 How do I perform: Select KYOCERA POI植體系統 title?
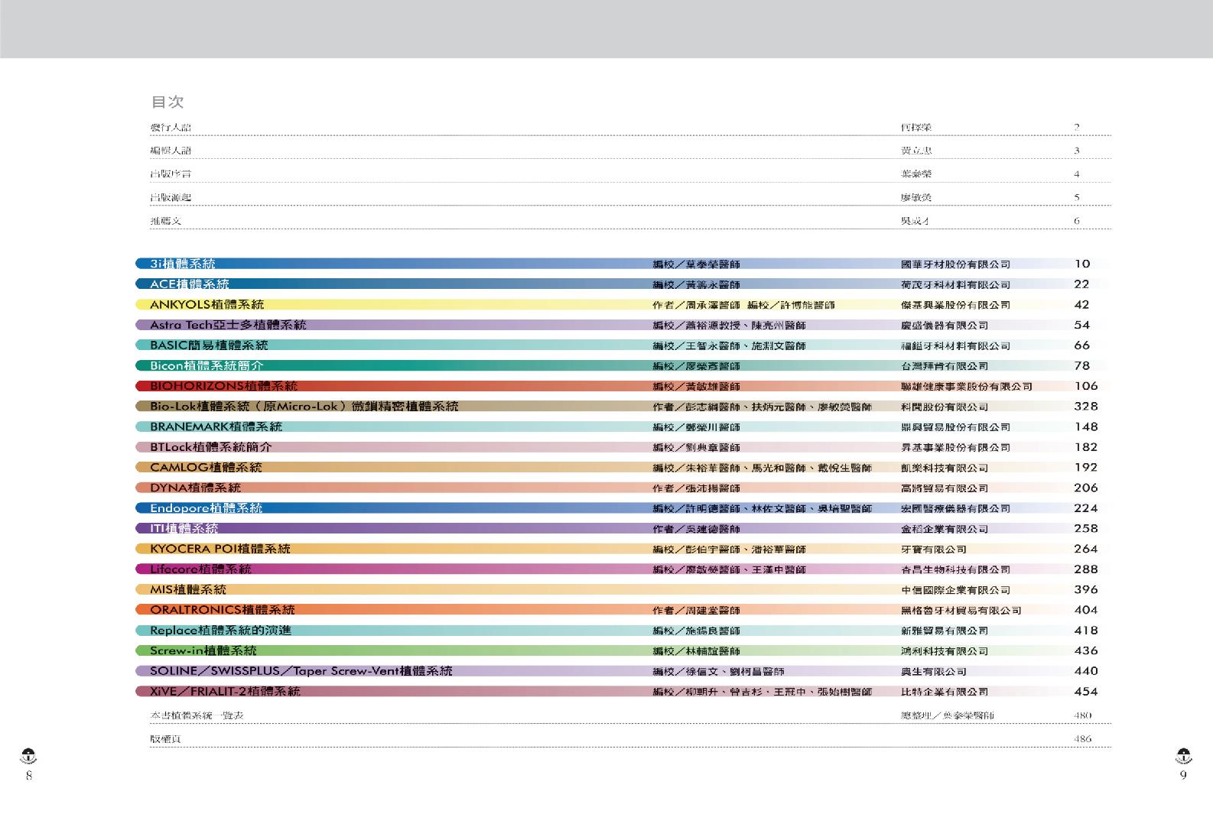220,549
